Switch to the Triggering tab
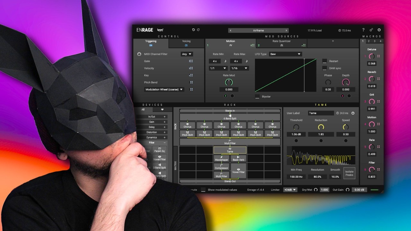 tap(151, 43)
